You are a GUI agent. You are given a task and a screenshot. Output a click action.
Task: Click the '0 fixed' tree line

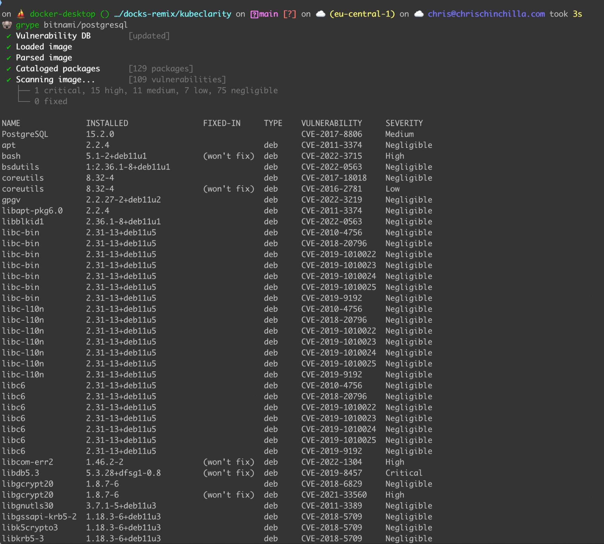(x=50, y=101)
